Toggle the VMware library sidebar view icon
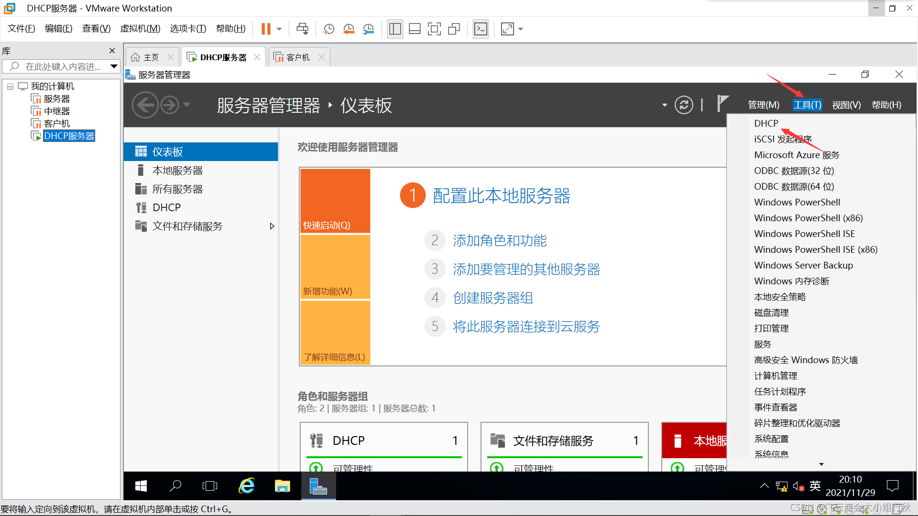918x516 pixels. pyautogui.click(x=395, y=29)
